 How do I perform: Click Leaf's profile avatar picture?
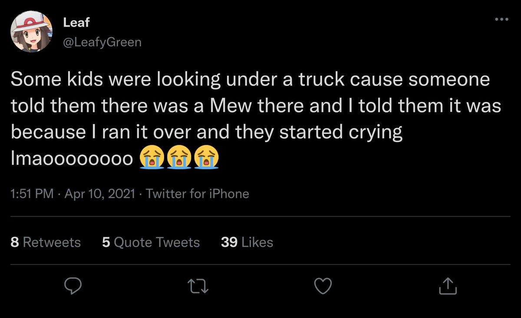(x=32, y=32)
